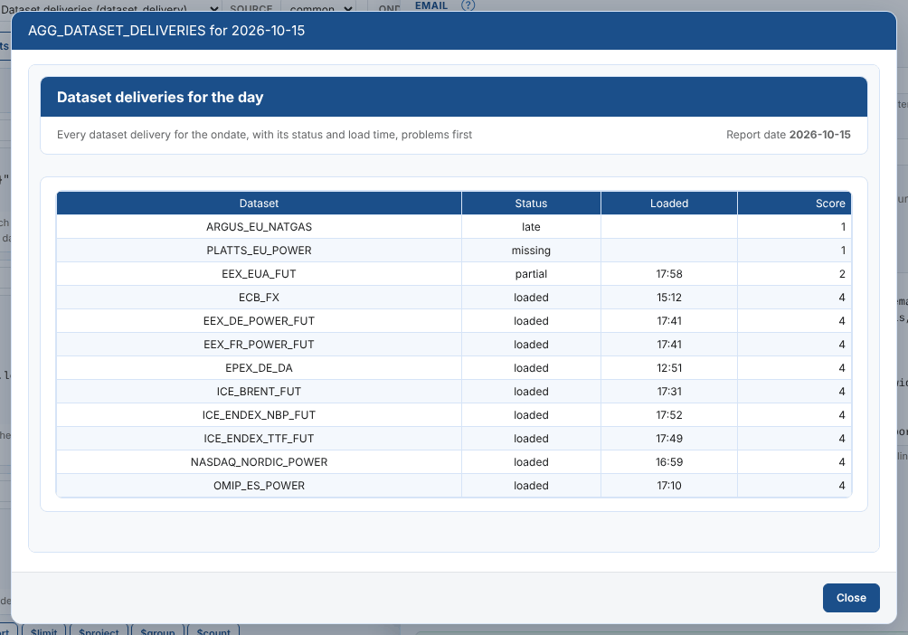Click the 15:12 load time for ECB_FX

tap(669, 298)
